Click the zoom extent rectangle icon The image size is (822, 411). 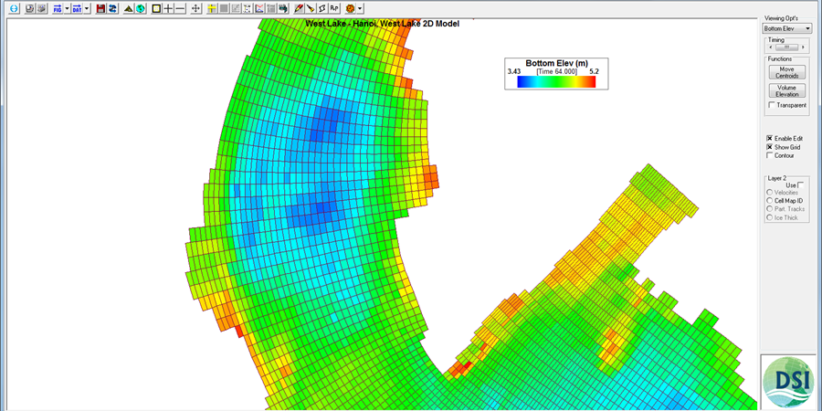tap(156, 8)
